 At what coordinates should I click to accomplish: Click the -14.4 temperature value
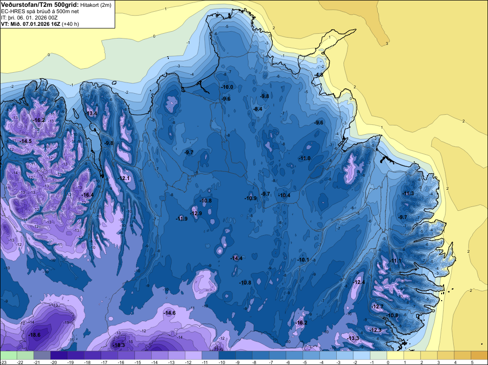[236, 258]
